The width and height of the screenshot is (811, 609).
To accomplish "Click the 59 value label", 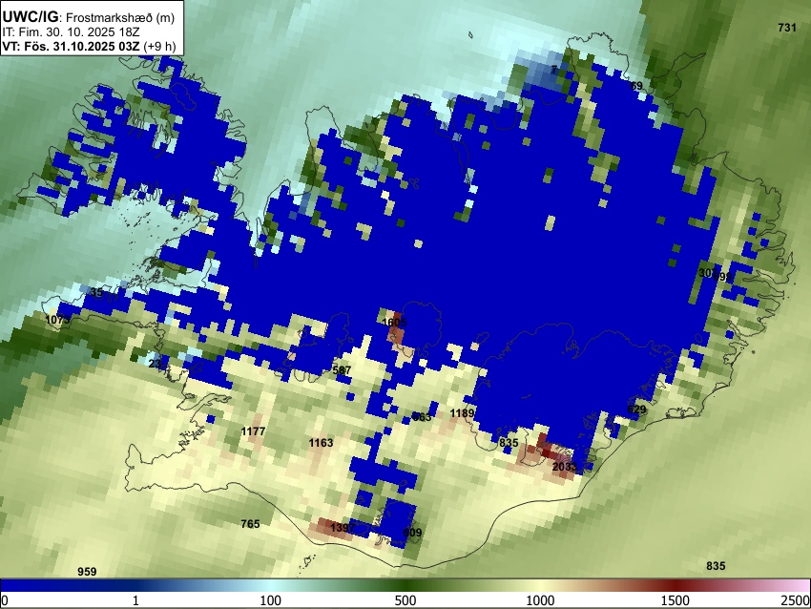I will tap(636, 86).
